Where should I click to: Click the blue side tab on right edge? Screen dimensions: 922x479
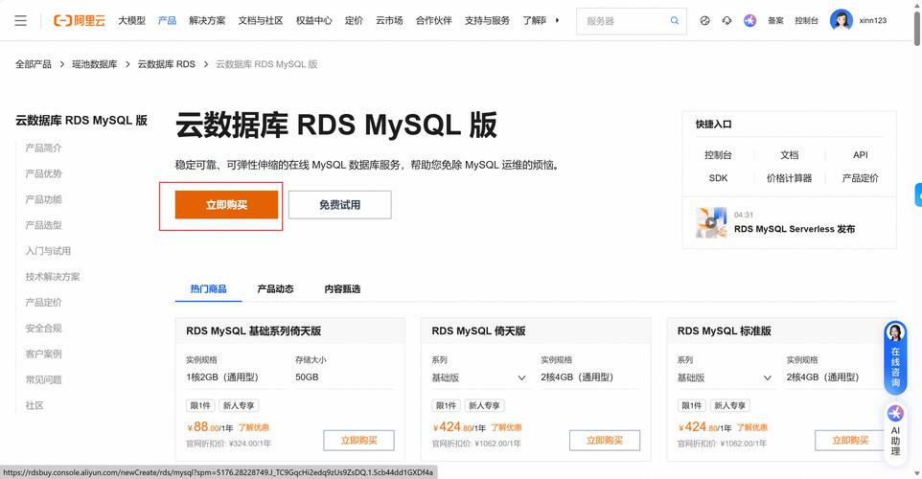point(918,195)
